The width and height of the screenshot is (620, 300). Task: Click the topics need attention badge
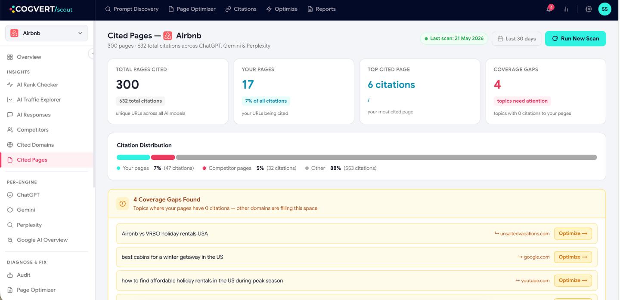pos(522,101)
